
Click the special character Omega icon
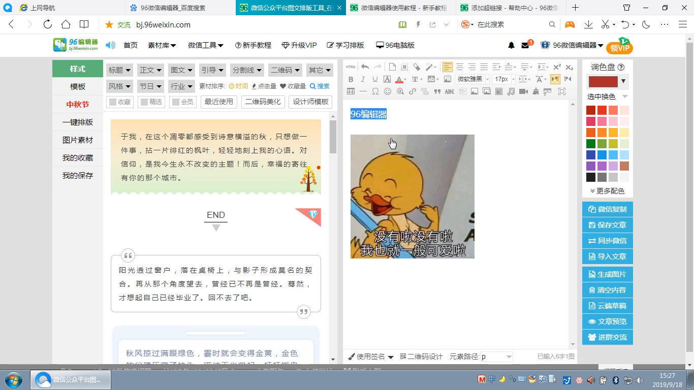pyautogui.click(x=375, y=91)
